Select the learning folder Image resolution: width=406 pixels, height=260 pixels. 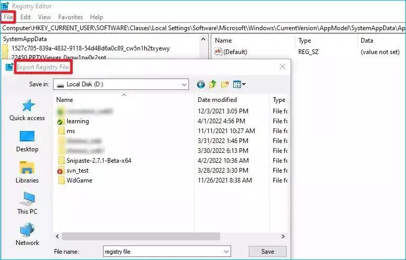coord(78,121)
